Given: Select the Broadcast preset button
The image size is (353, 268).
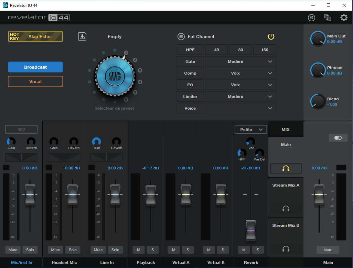Looking at the screenshot, I should coord(35,67).
